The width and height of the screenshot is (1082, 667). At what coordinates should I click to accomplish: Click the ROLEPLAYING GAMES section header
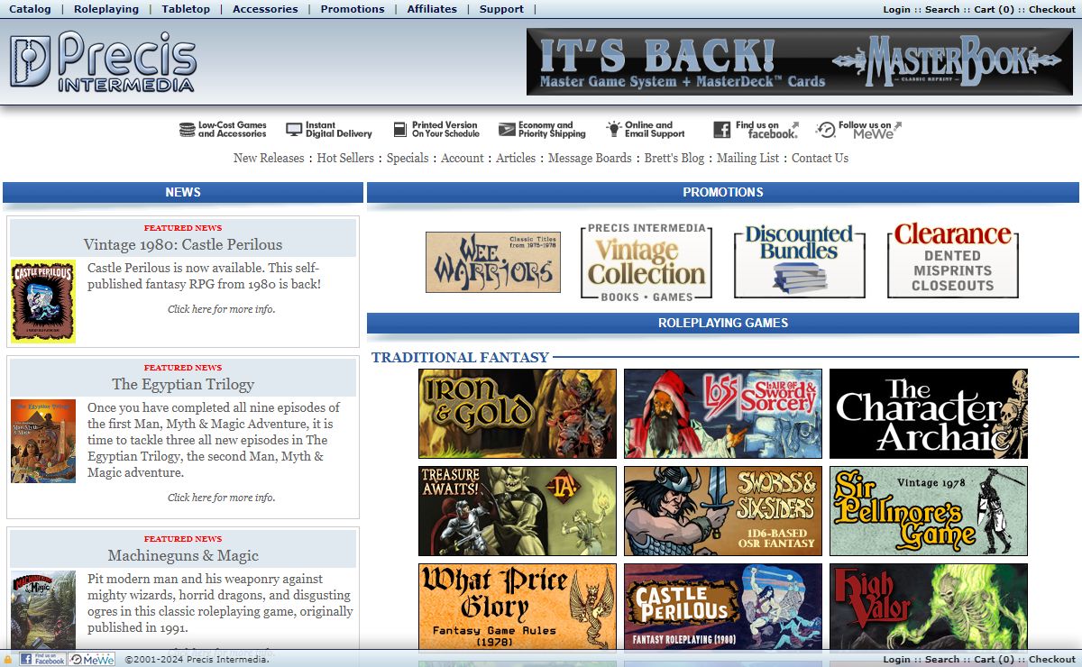(723, 323)
